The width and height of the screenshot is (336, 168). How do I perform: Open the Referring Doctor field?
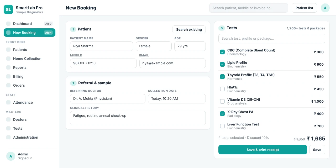108,99
